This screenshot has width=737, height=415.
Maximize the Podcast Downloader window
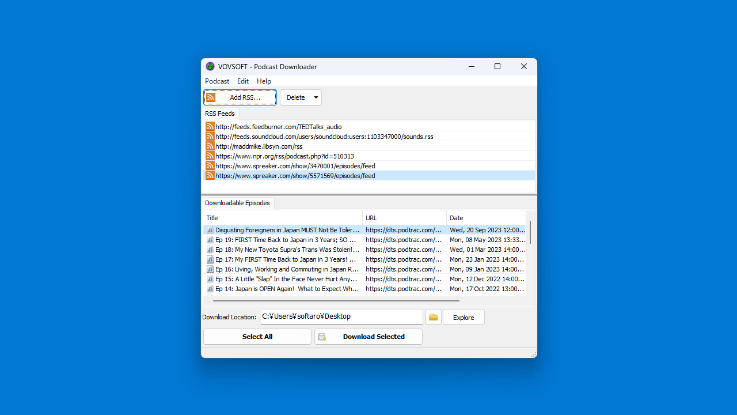pos(497,66)
